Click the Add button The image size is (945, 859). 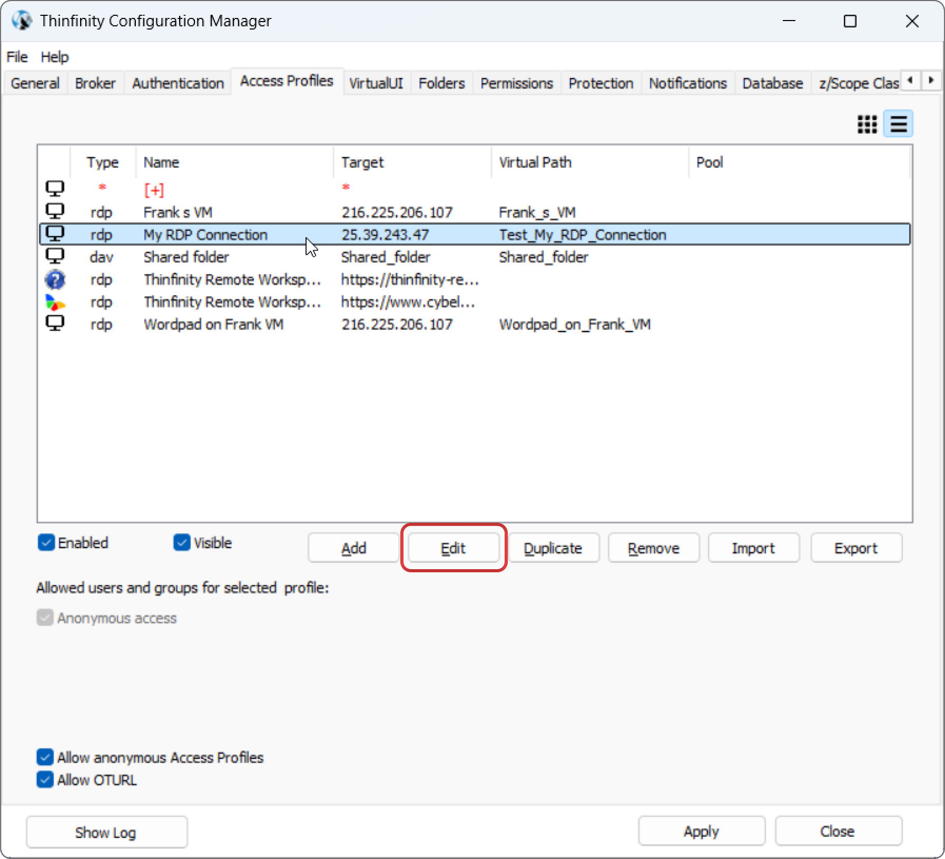[x=353, y=548]
